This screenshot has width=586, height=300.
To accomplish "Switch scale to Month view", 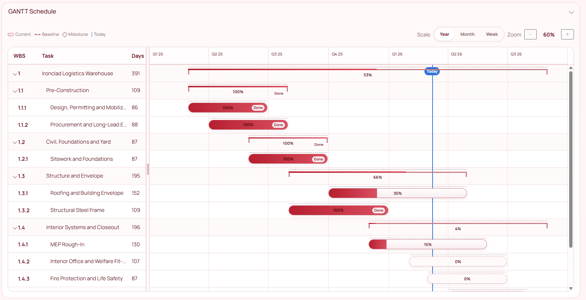I will click(467, 34).
